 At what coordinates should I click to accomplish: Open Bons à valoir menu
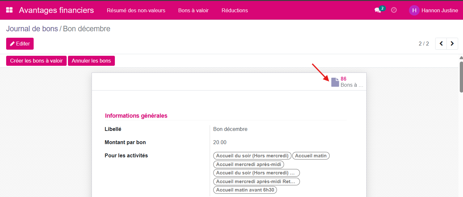pos(193,10)
